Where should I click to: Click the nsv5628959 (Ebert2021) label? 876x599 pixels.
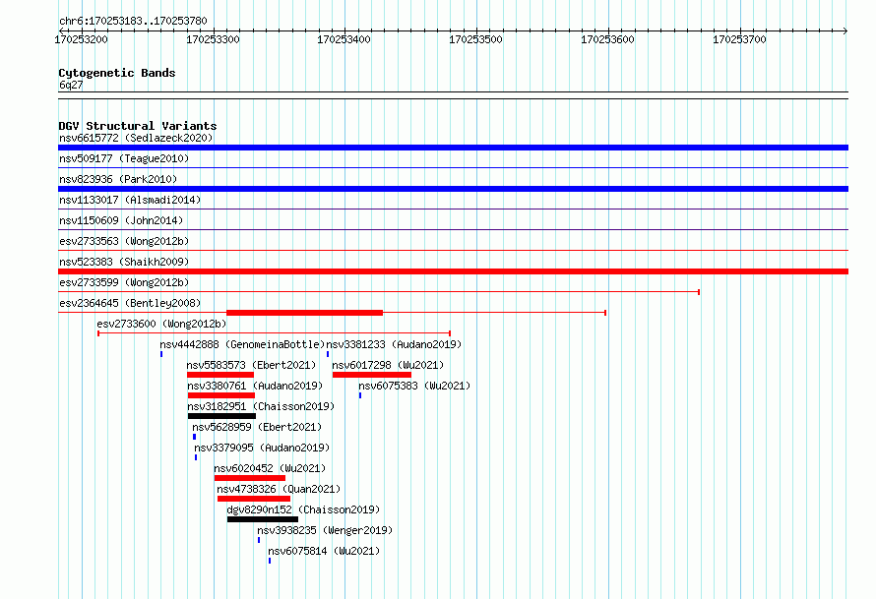(x=257, y=427)
